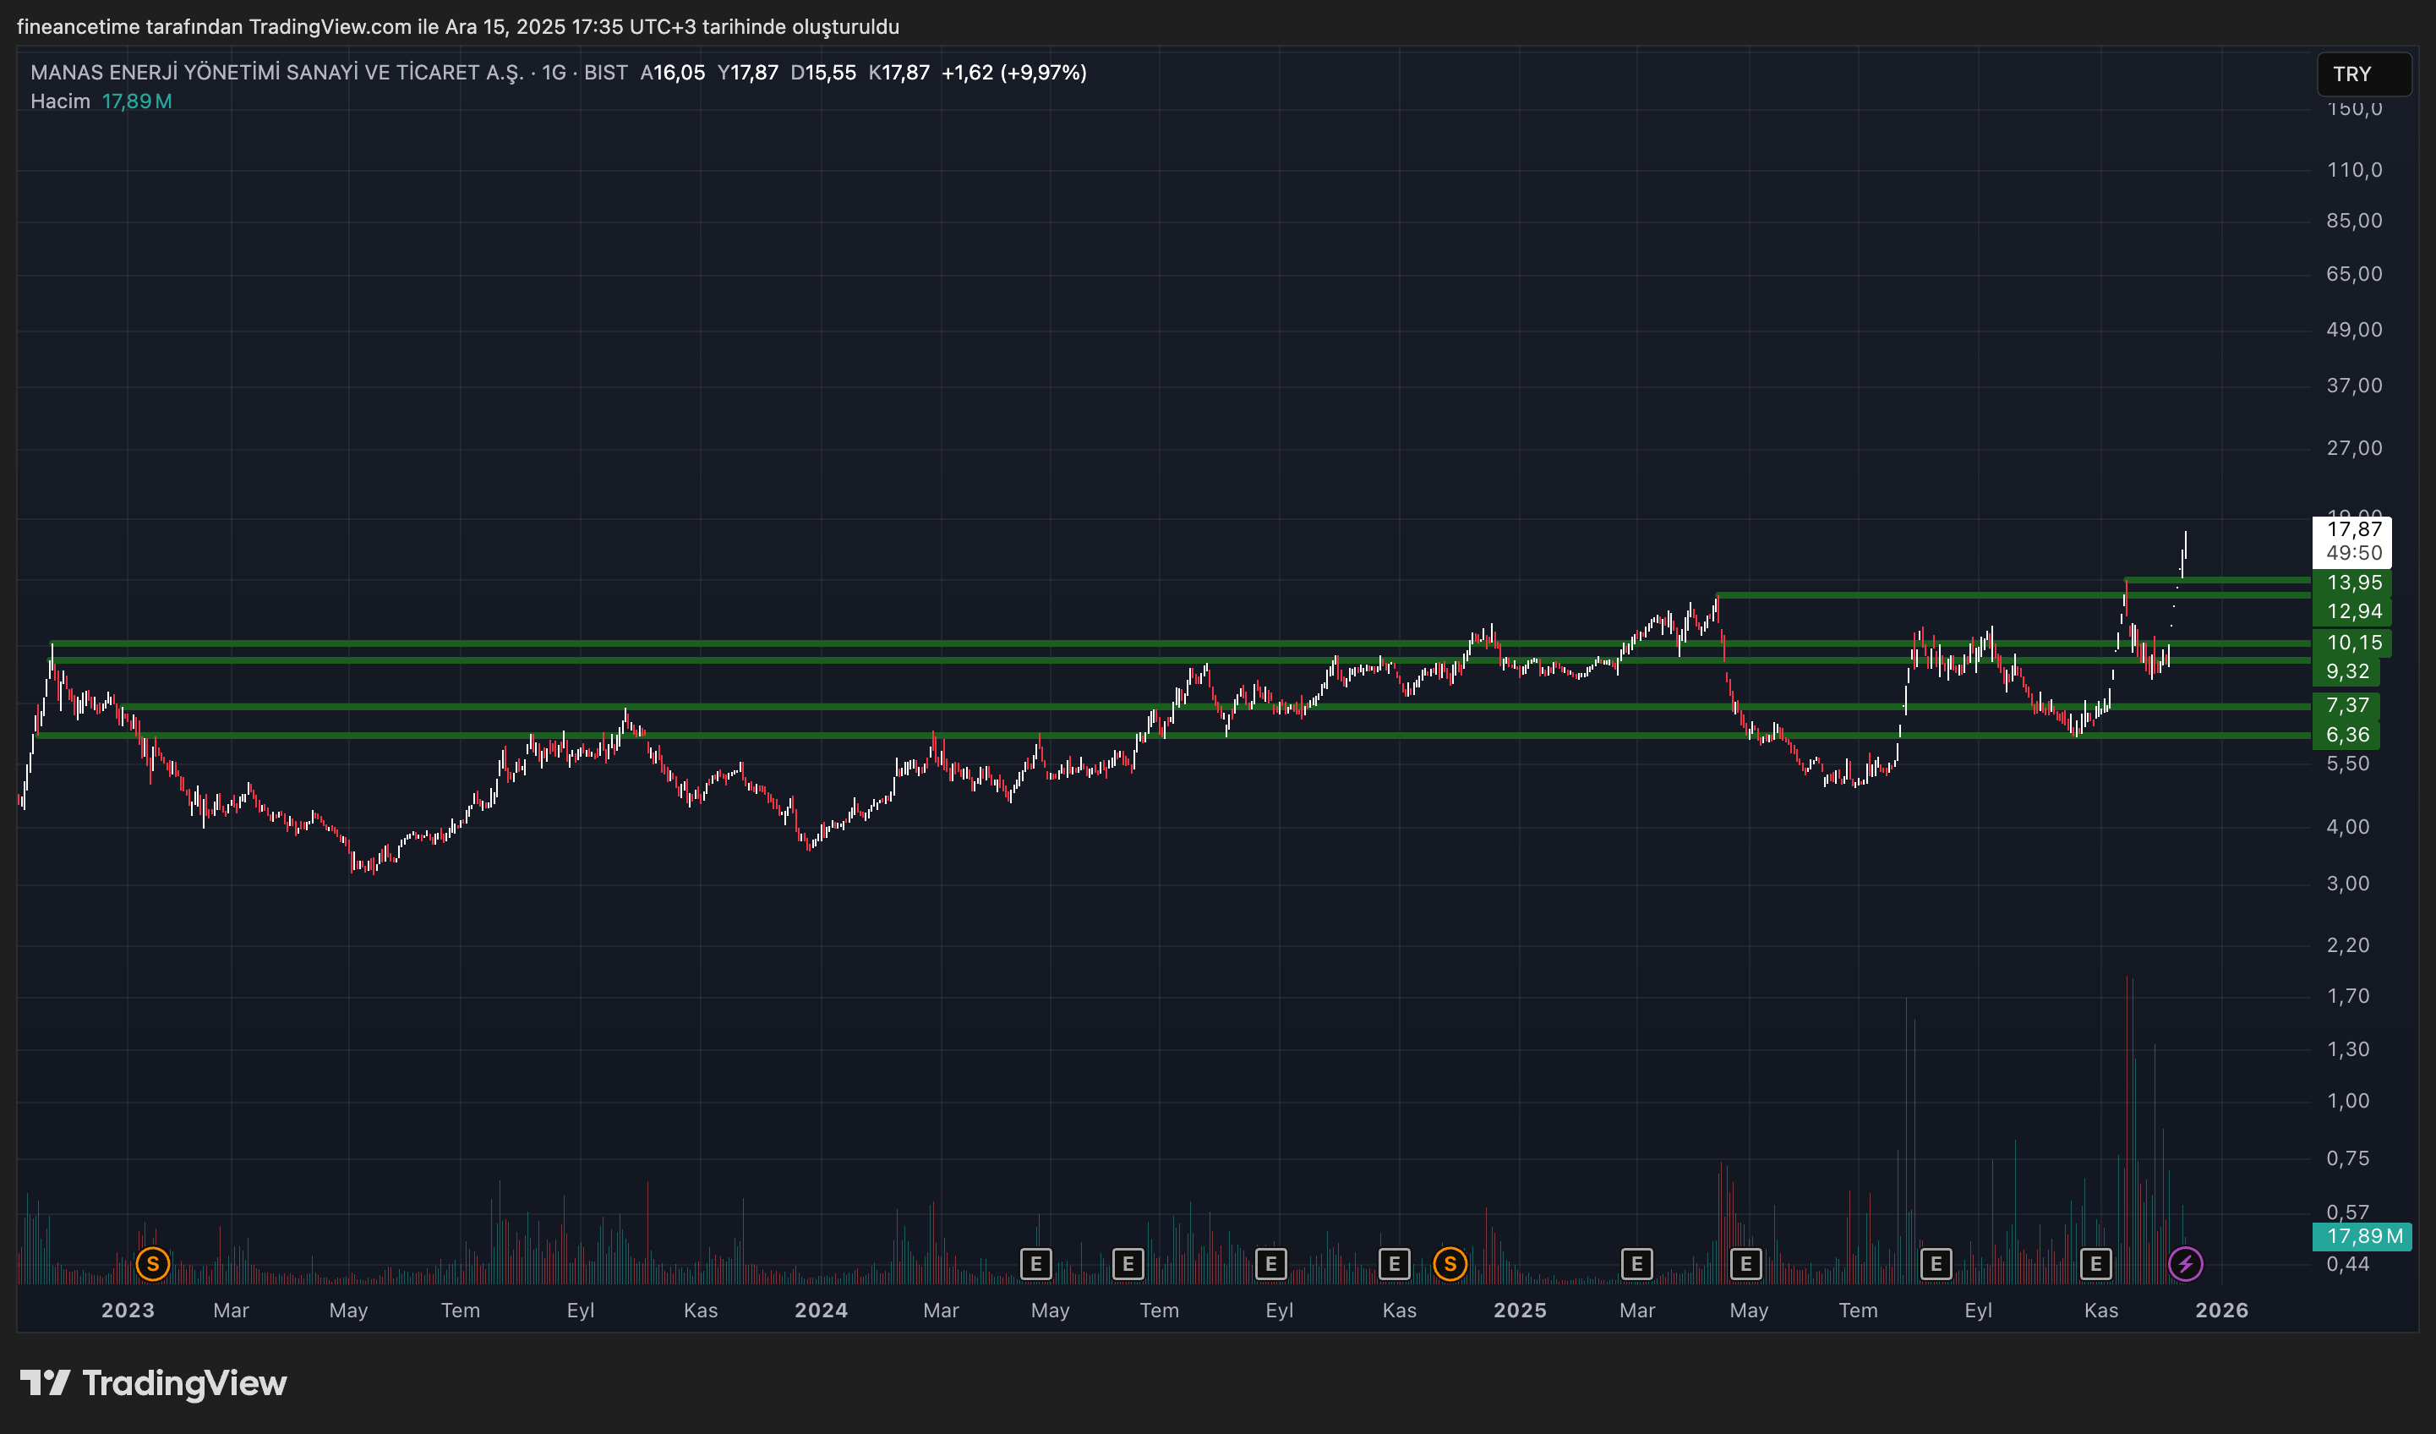
Task: Click the earnings marker above May 2024
Action: pos(1035,1264)
